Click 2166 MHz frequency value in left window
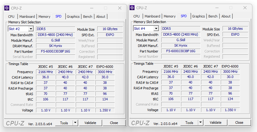257x132 pixels. (46, 72)
